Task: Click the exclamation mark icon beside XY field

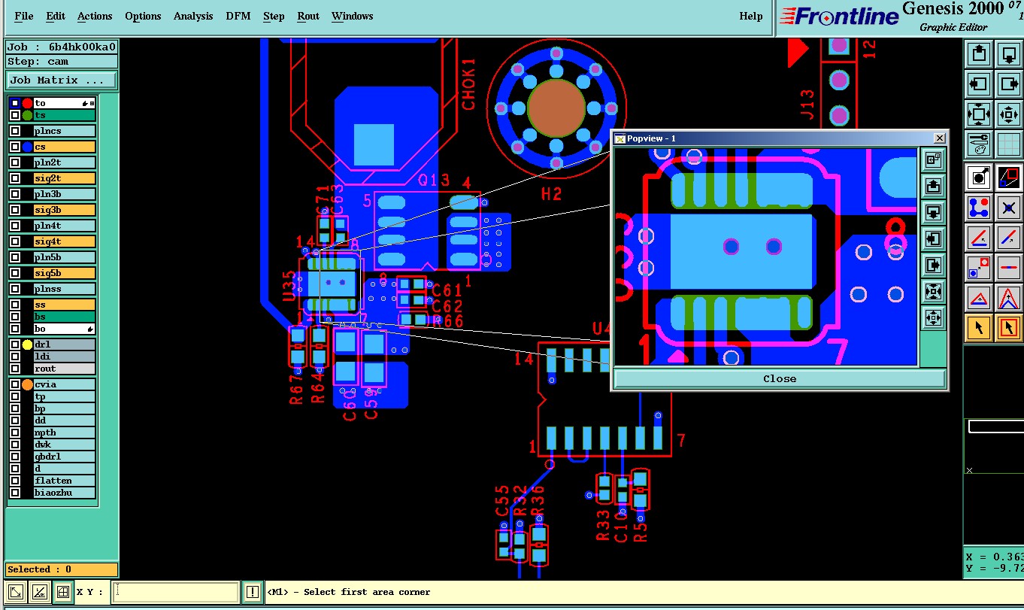Action: pos(253,593)
